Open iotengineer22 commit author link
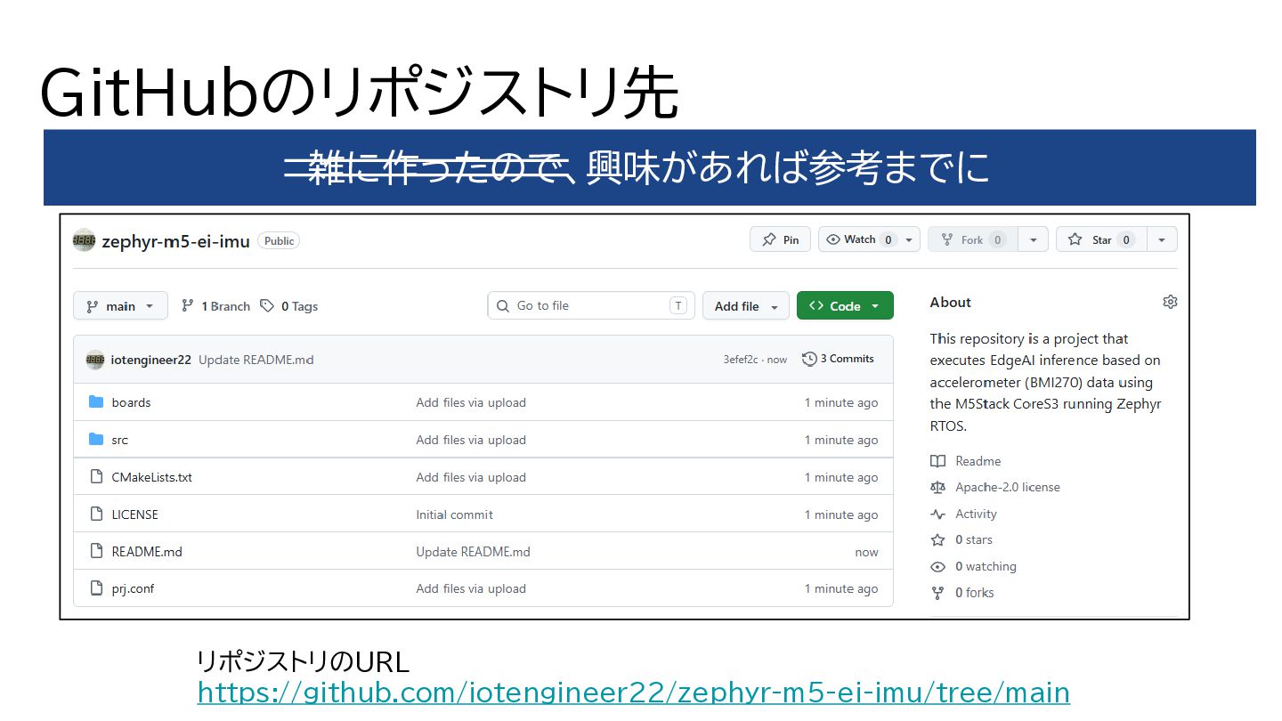 tap(150, 360)
